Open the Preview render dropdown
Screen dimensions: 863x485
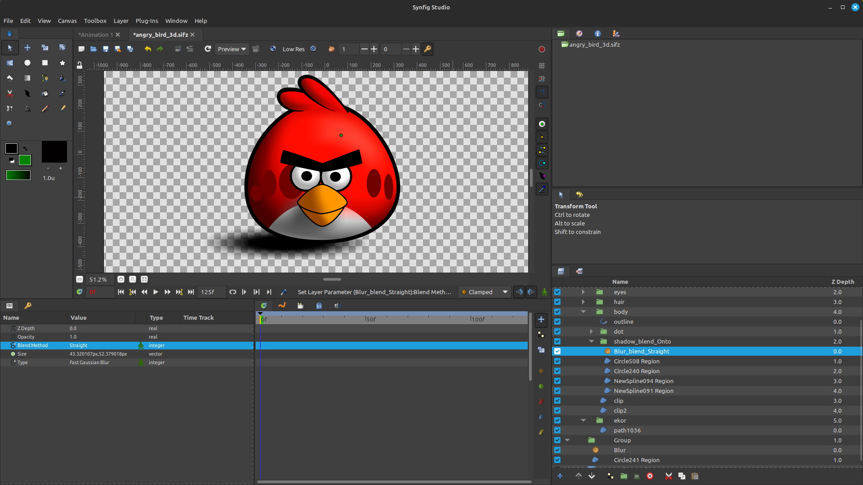[x=232, y=49]
